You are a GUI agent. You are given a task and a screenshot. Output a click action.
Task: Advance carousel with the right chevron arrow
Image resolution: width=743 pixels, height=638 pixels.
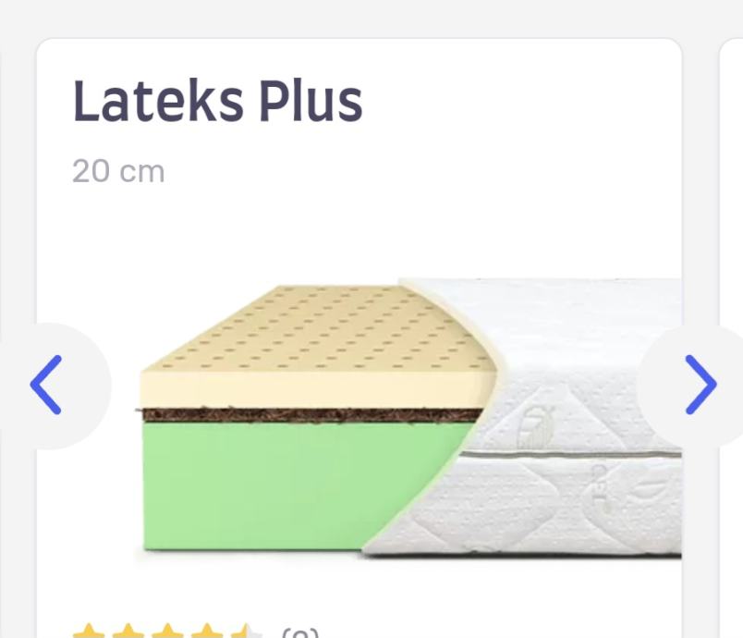click(x=700, y=385)
